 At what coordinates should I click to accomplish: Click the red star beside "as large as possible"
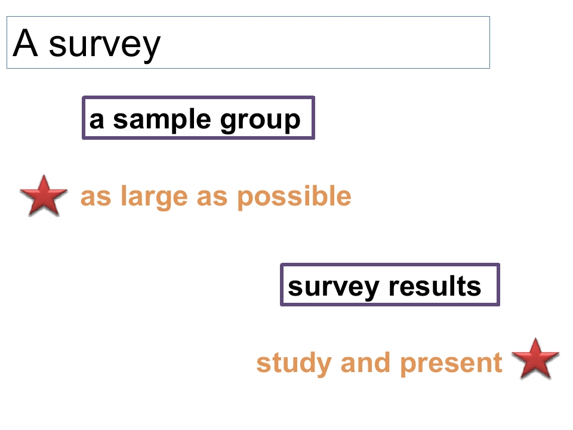click(x=44, y=196)
